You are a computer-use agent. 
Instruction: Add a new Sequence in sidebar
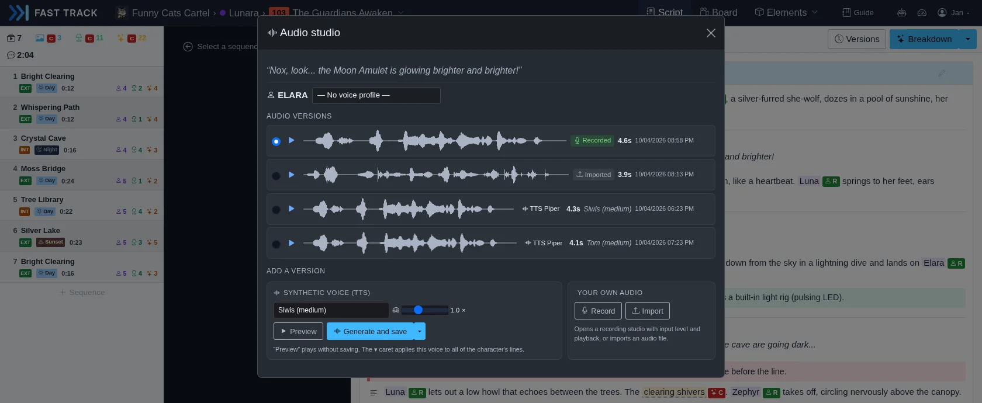click(x=82, y=292)
